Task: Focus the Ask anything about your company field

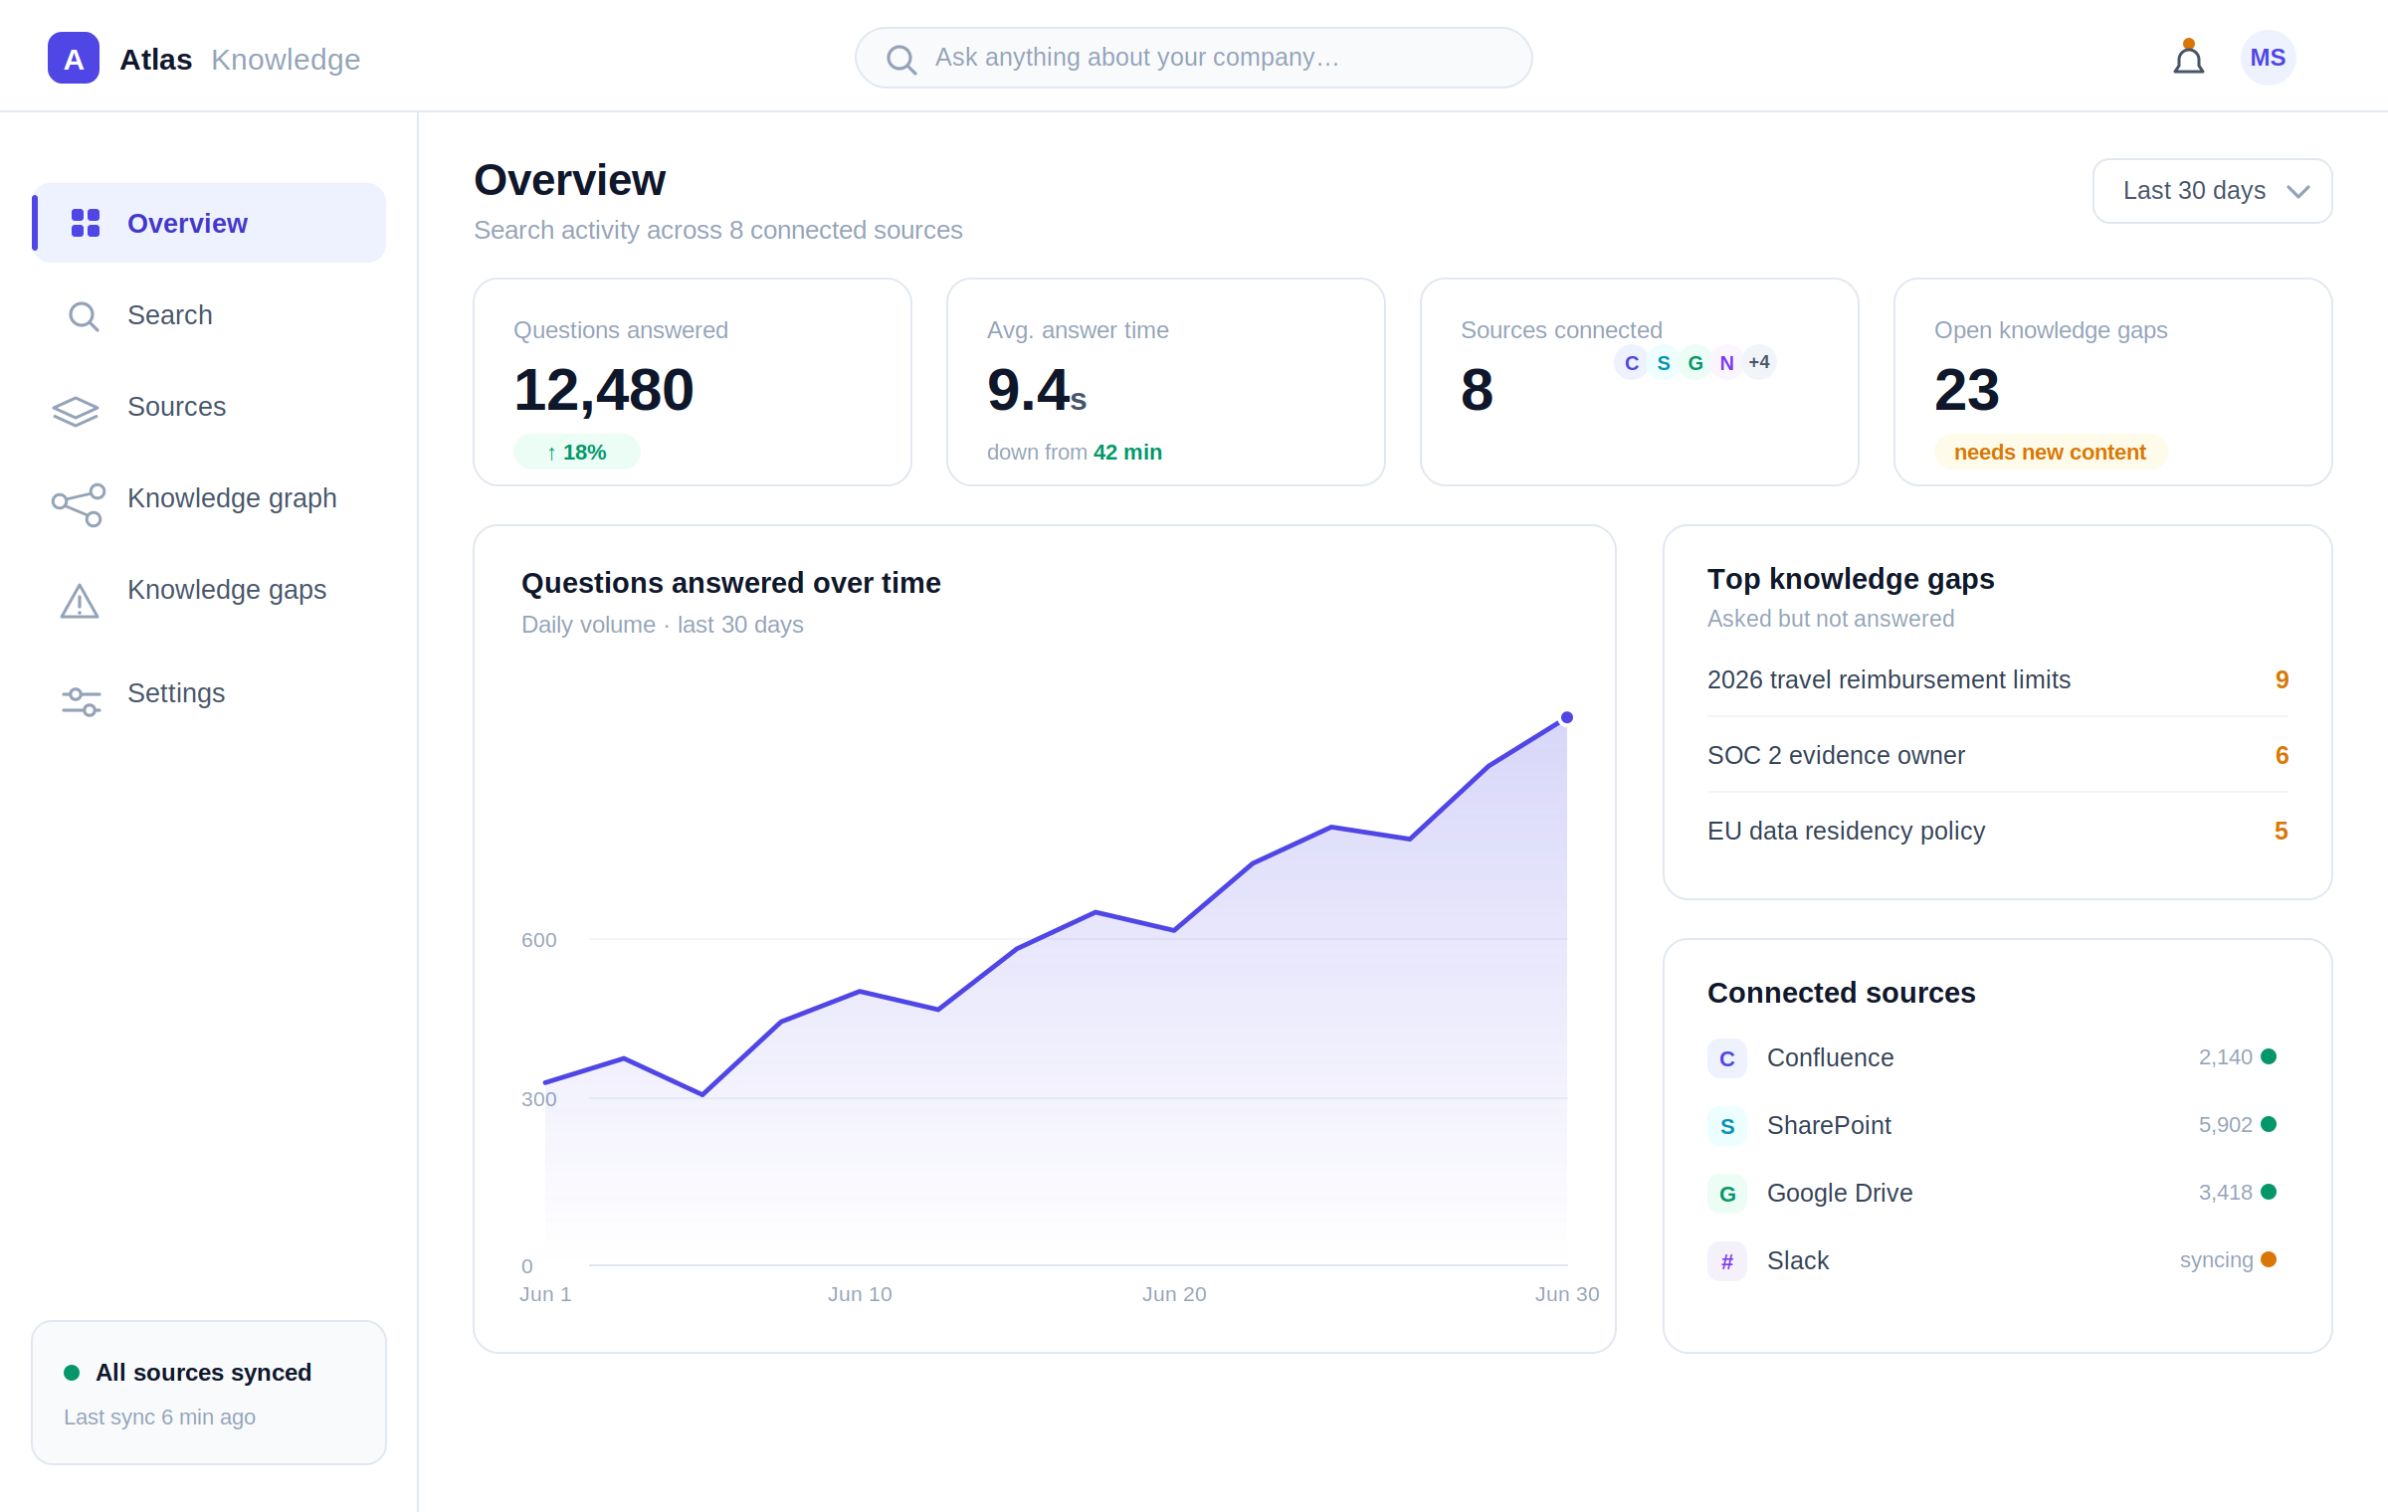Action: (1193, 58)
